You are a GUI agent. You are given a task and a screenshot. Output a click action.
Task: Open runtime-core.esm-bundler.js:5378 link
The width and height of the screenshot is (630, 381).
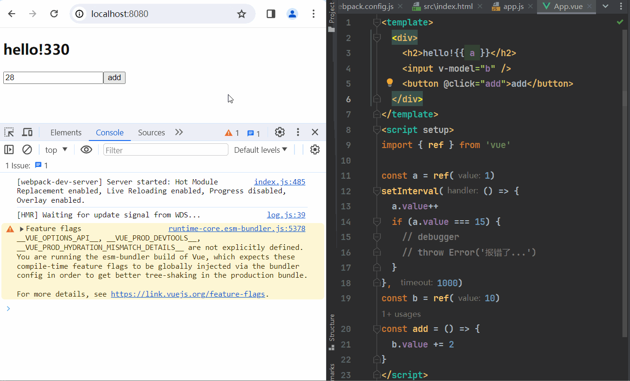coord(237,229)
